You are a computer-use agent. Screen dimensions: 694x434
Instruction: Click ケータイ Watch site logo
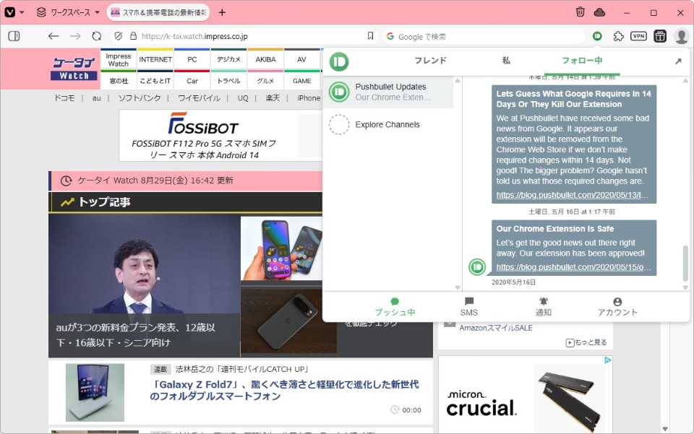[x=74, y=69]
